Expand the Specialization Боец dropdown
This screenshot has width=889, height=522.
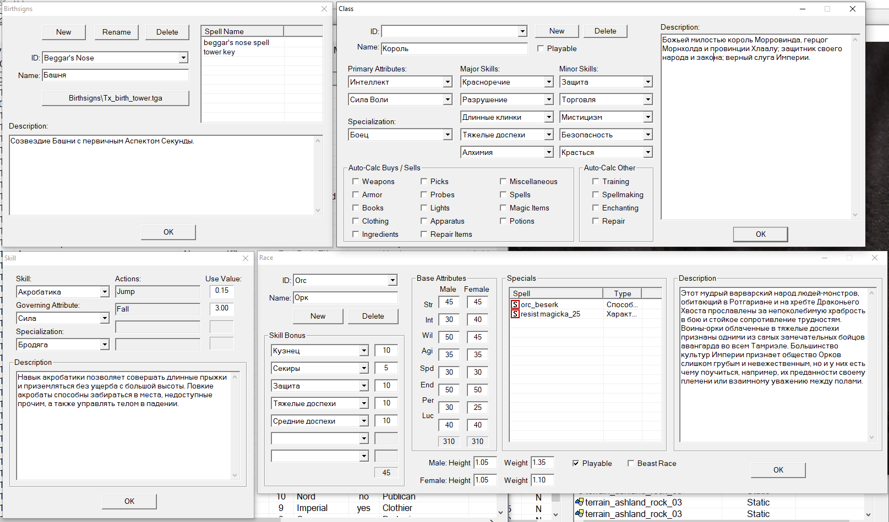pyautogui.click(x=448, y=135)
